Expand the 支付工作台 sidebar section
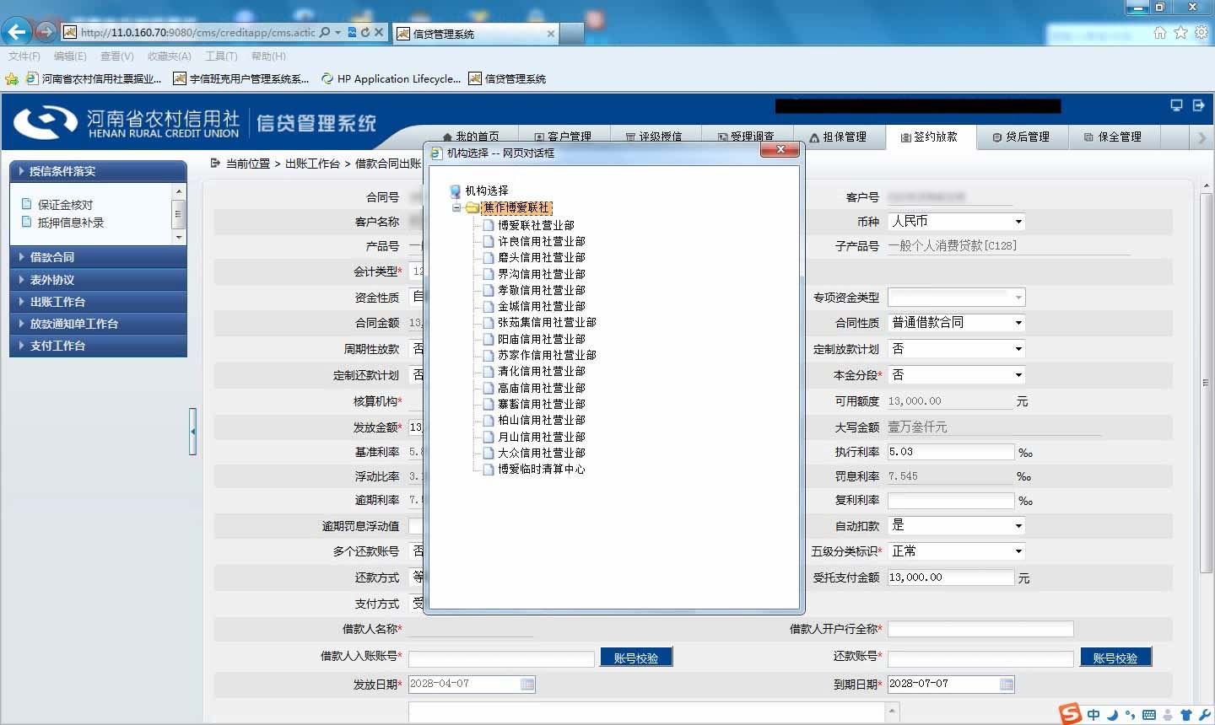Viewport: 1215px width, 725px height. click(98, 345)
